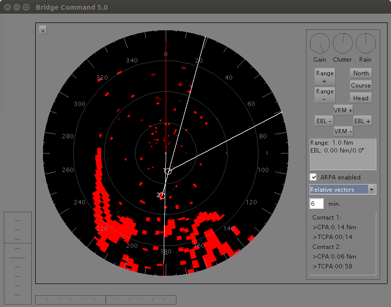The width and height of the screenshot is (391, 307).
Task: Click ARPA contact 2 marker on radar
Action: (x=162, y=196)
